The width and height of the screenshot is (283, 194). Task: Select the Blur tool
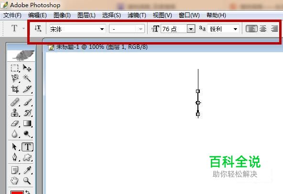[15, 134]
